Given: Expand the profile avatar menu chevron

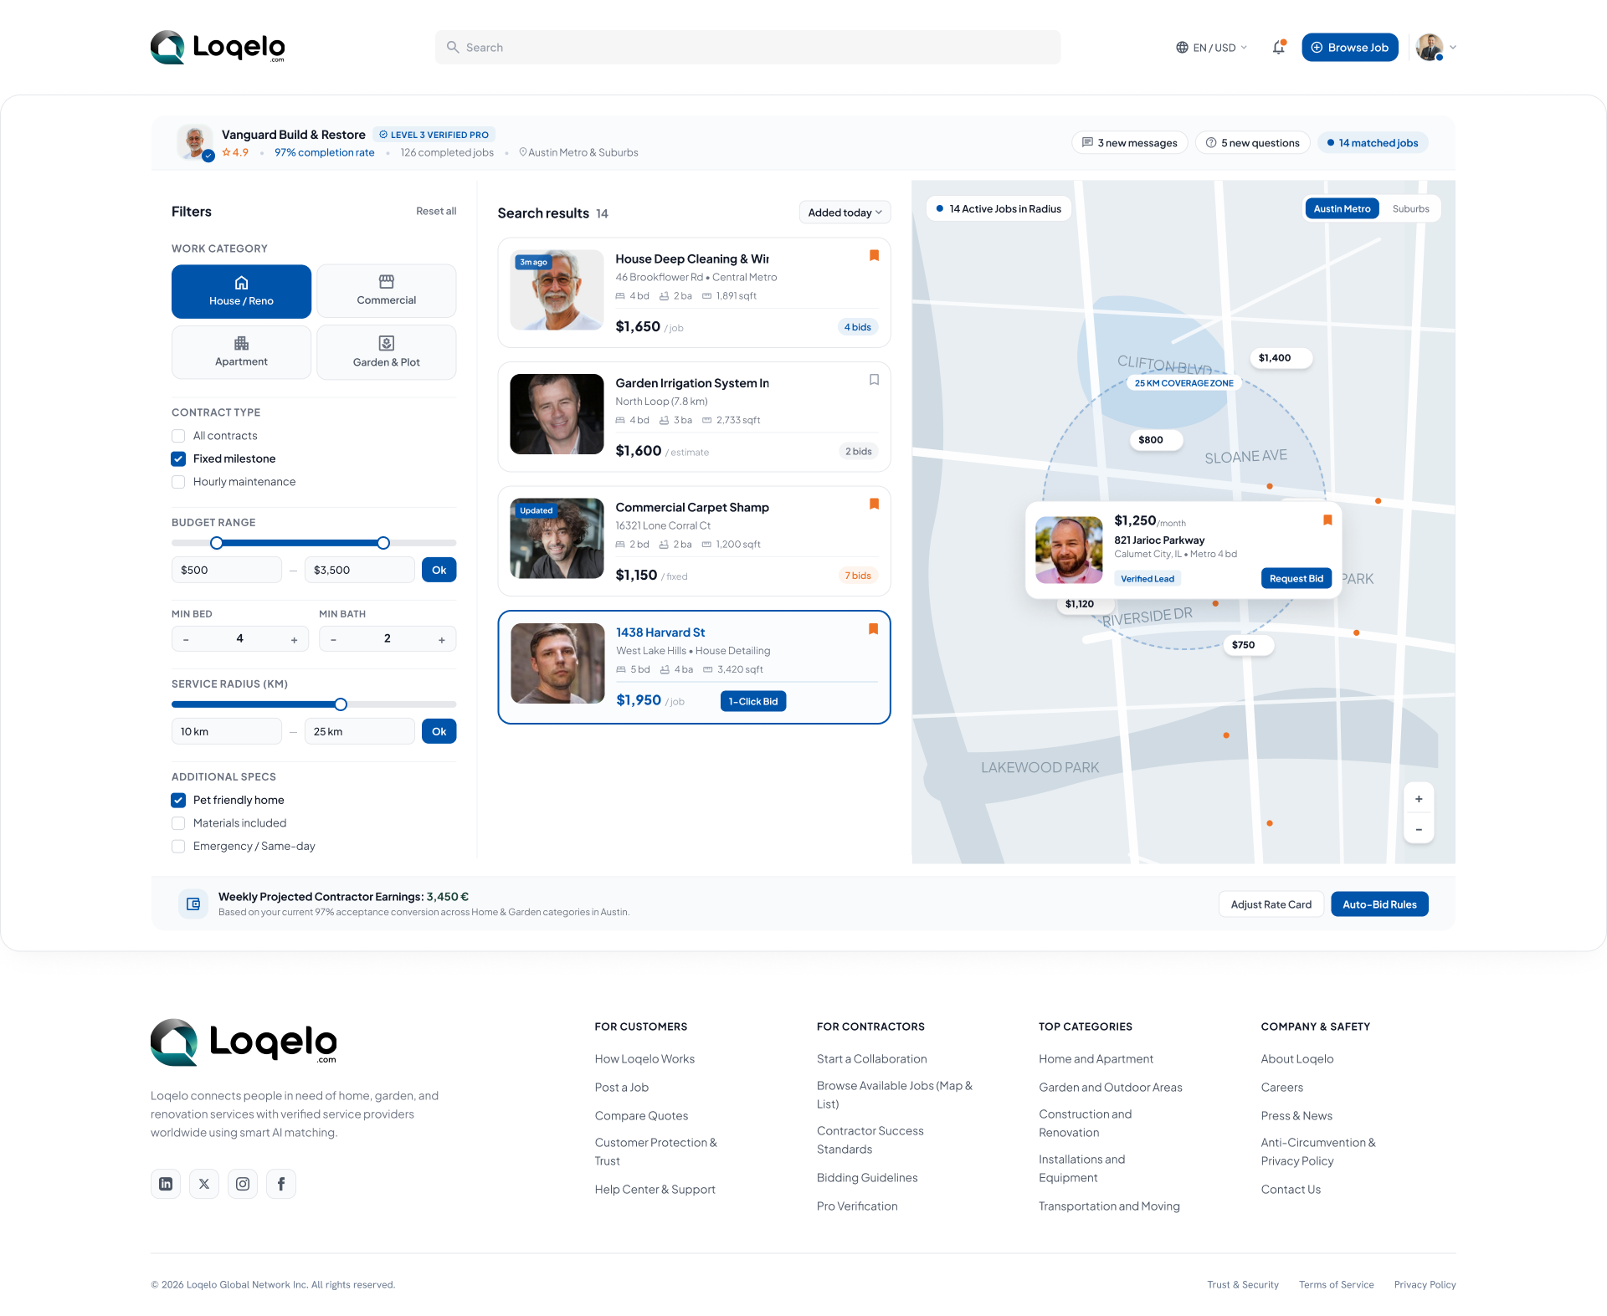Looking at the screenshot, I should tap(1453, 48).
